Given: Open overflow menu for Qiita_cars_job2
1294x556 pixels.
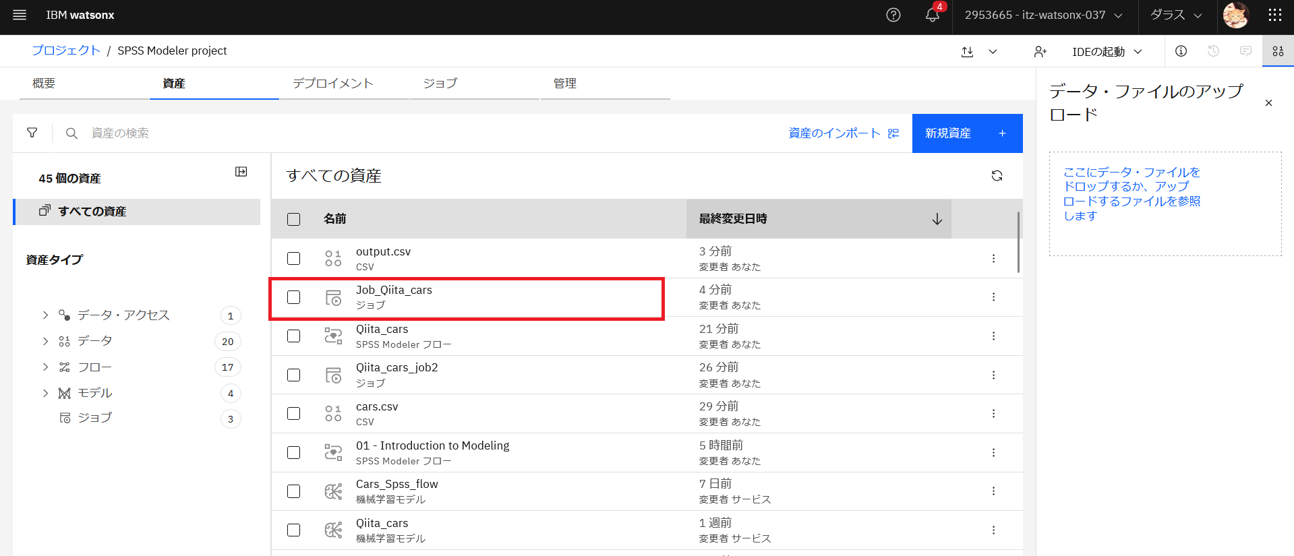Looking at the screenshot, I should pyautogui.click(x=993, y=375).
